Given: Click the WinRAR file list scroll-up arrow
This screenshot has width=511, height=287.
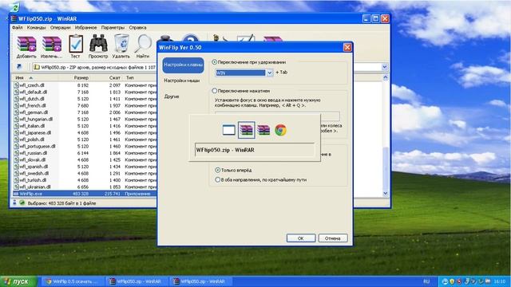Looking at the screenshot, I should click(x=386, y=78).
